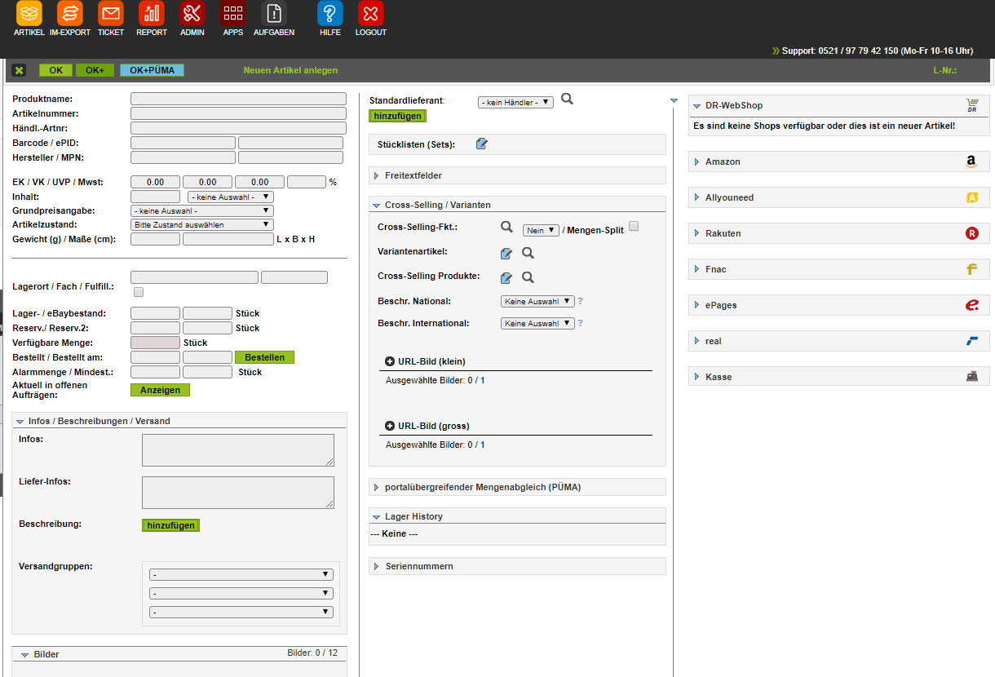The image size is (995, 677).
Task: Open the REPORT chart icon
Action: pyautogui.click(x=152, y=13)
